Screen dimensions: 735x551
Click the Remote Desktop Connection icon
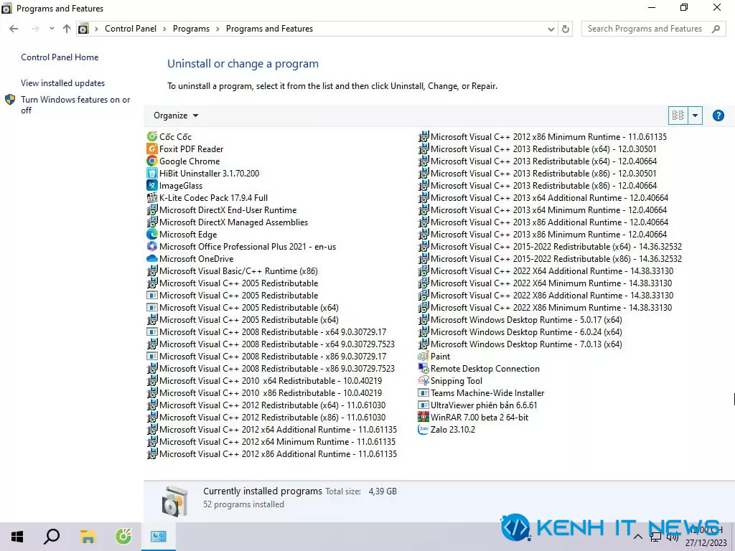[423, 368]
